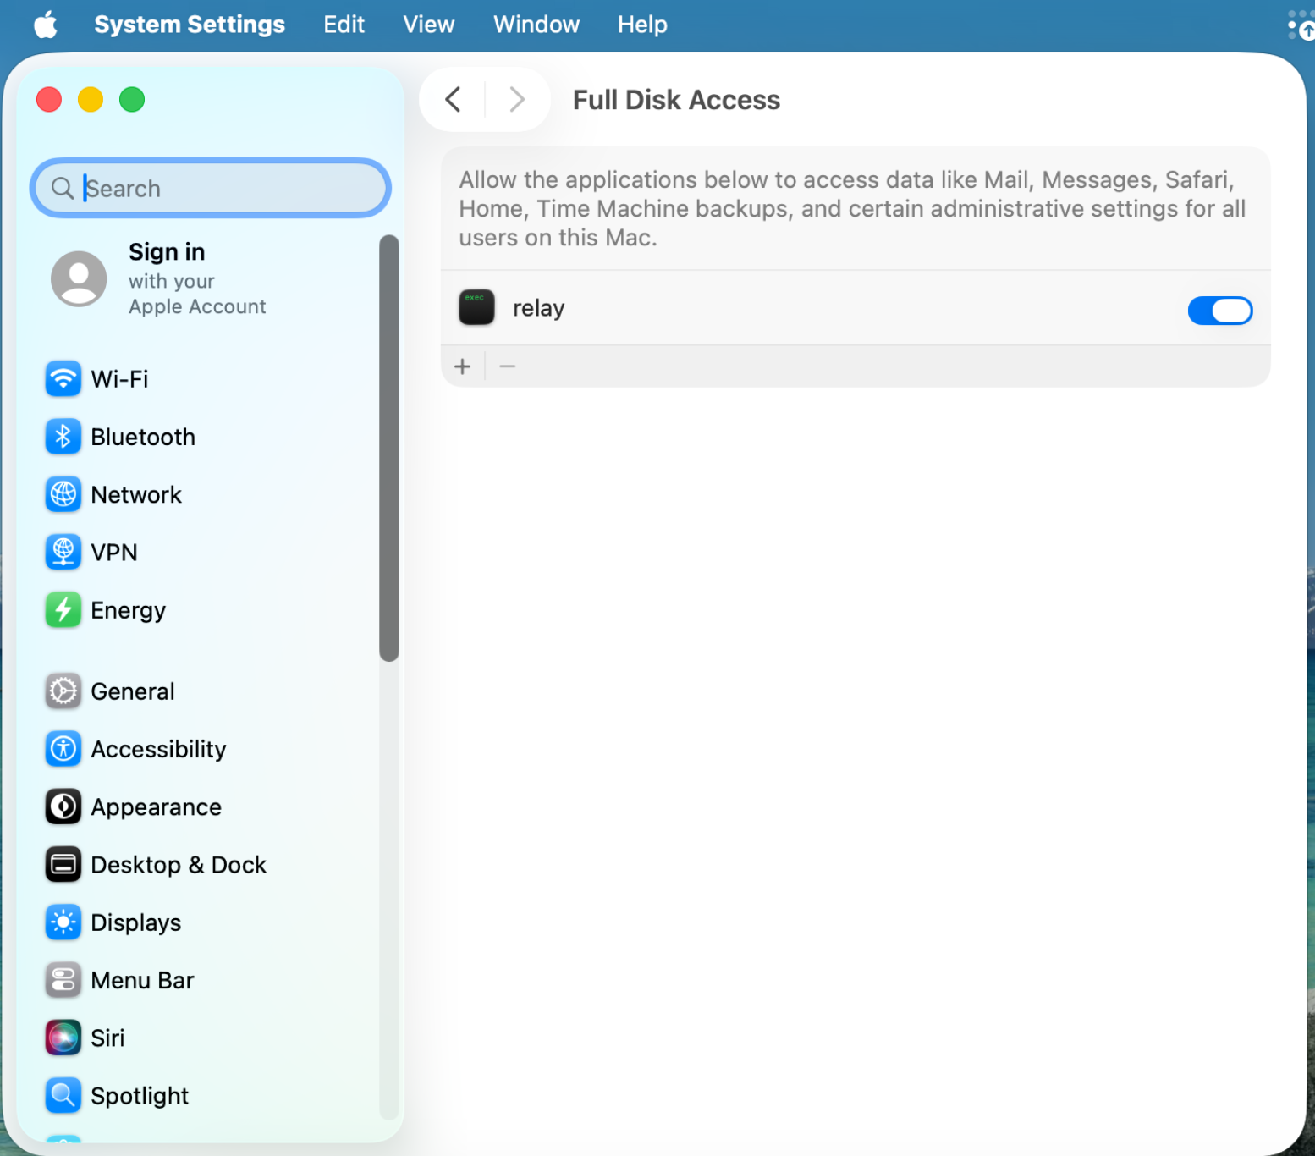Click the relay exec app icon
Image resolution: width=1315 pixels, height=1156 pixels.
coord(476,307)
